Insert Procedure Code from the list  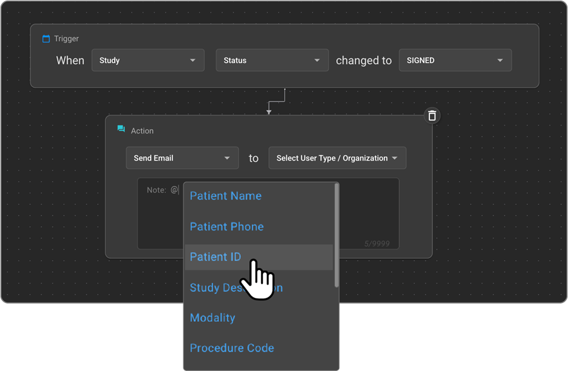[x=232, y=348]
